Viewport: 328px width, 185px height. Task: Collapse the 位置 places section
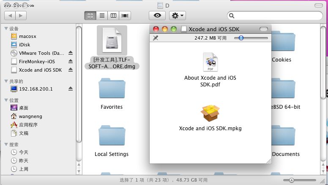(6, 100)
